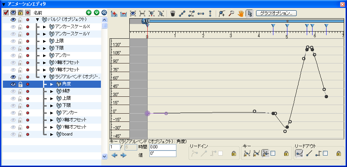347x167 pixels.
Task: Toggle visibility eye for アンカースケールX row
Action: 13,27
